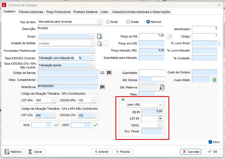The height and width of the screenshot is (159, 225).
Task: Click the red app logo in title bar
Action: point(4,5)
